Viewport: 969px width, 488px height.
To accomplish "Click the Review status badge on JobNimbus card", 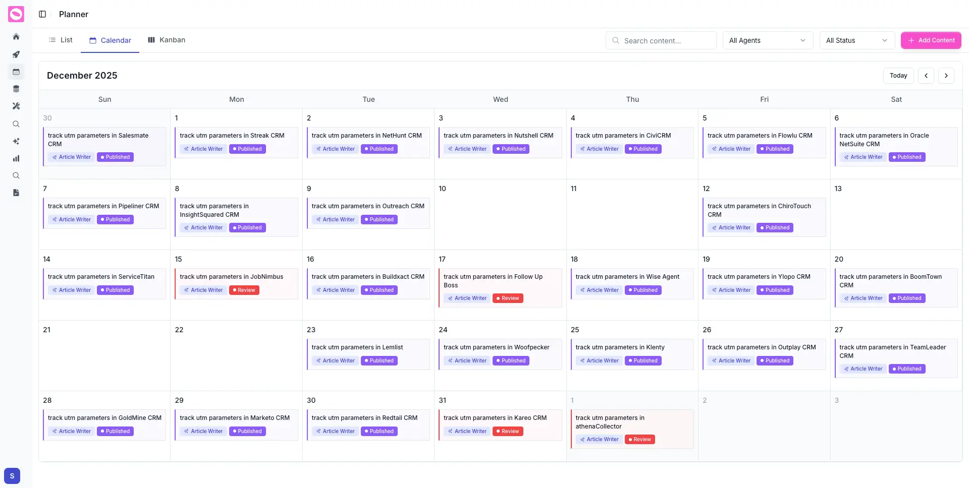I will 244,290.
